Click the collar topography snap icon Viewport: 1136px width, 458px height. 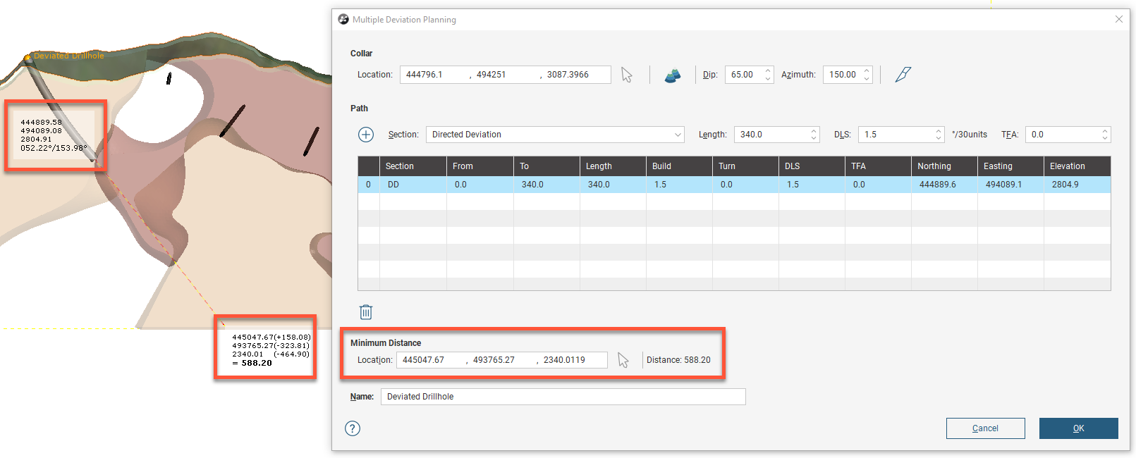click(x=673, y=75)
